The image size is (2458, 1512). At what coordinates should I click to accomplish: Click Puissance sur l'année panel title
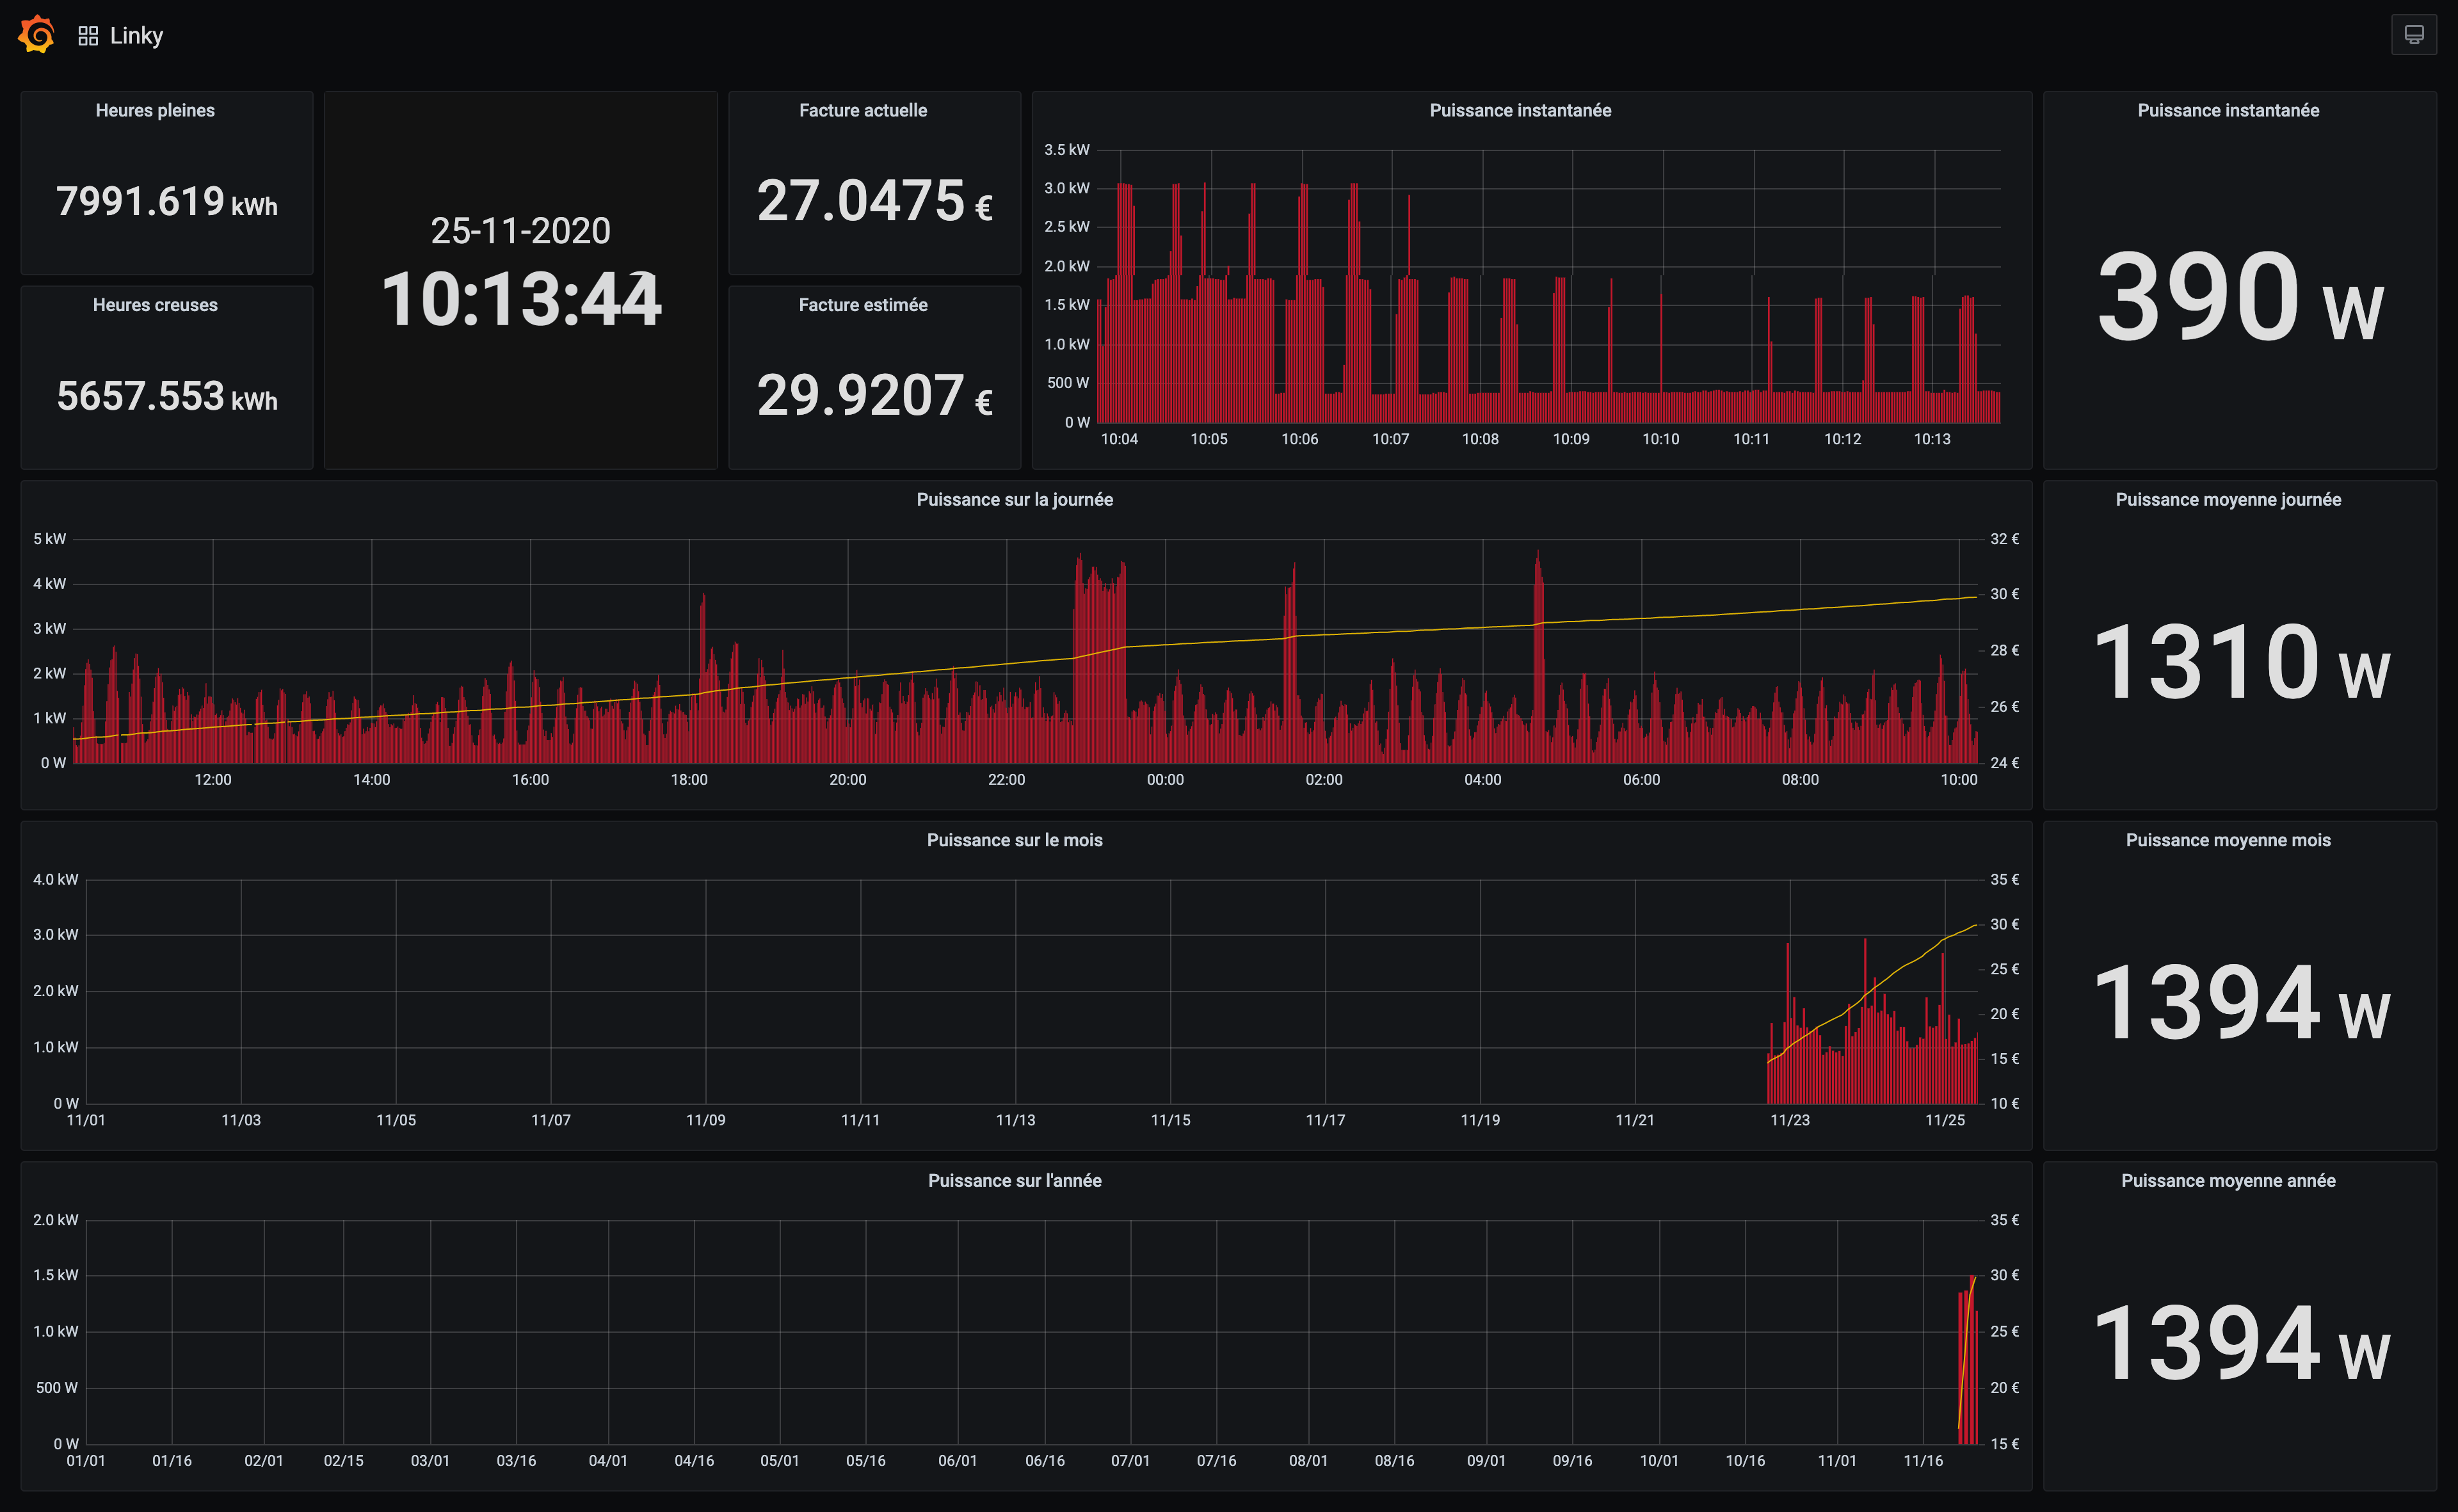click(x=1014, y=1180)
